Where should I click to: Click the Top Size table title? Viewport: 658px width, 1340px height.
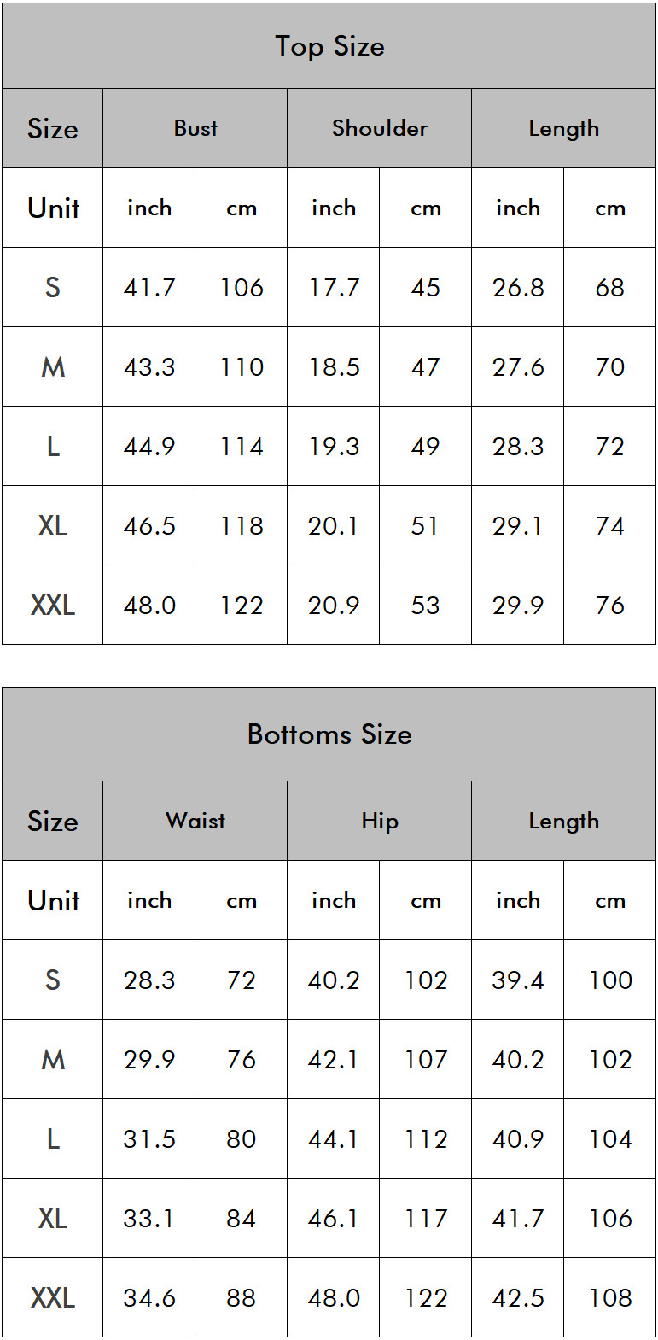click(329, 46)
